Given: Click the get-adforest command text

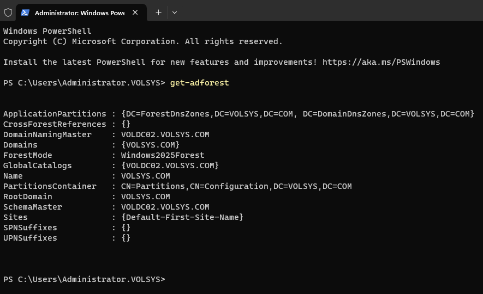Looking at the screenshot, I should pyautogui.click(x=199, y=83).
